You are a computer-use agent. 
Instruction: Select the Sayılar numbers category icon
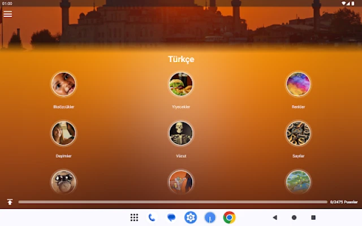point(298,133)
